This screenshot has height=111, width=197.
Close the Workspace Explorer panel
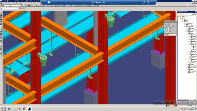tap(196, 12)
